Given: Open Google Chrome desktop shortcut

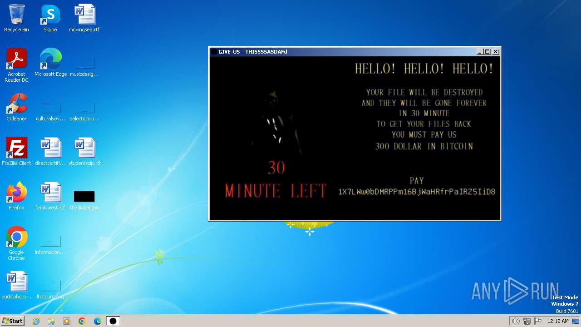Looking at the screenshot, I should pos(16,243).
